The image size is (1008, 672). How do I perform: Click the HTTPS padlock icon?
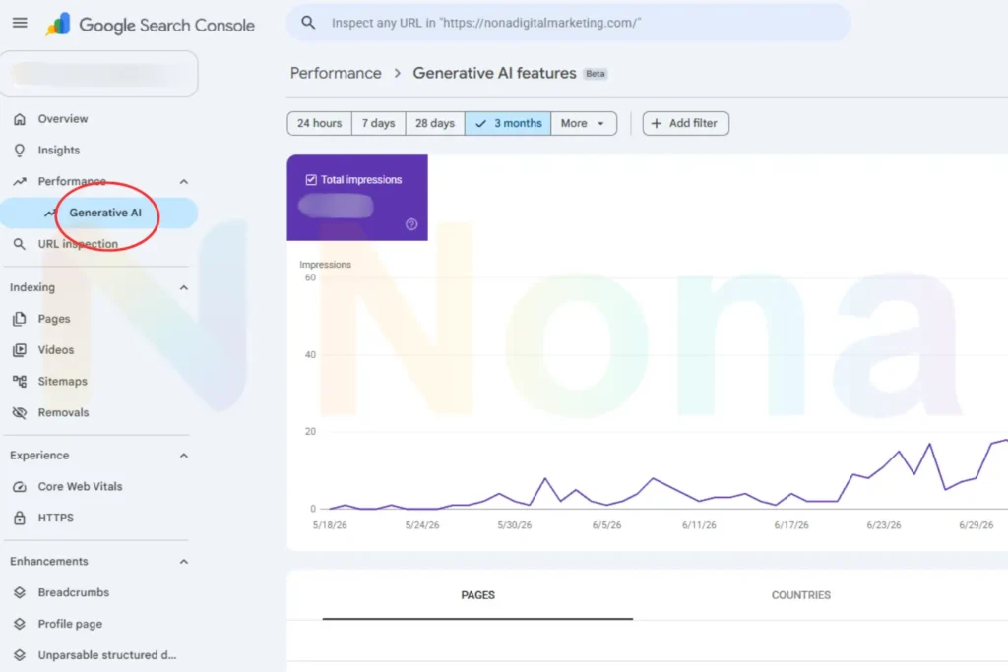pos(20,518)
